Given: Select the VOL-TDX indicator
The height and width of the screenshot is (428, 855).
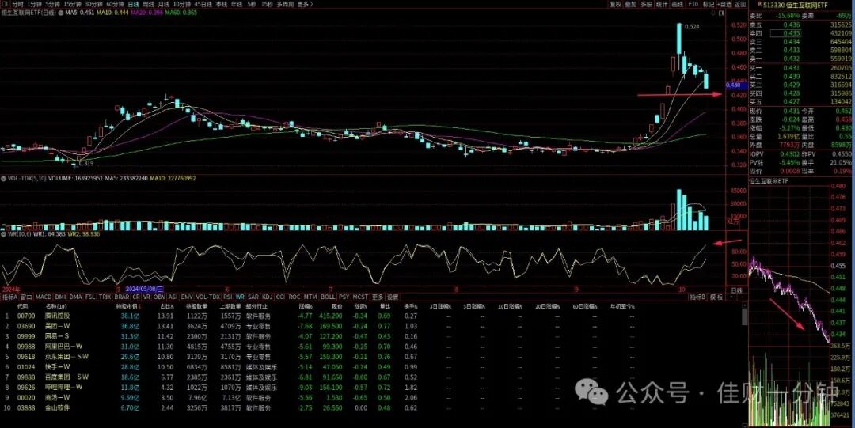Looking at the screenshot, I should 207,297.
